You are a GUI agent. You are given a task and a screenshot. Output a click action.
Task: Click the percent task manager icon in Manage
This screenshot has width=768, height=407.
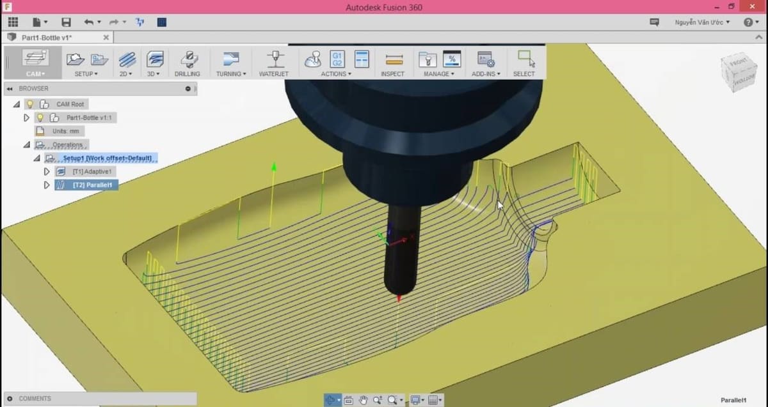[x=452, y=59]
